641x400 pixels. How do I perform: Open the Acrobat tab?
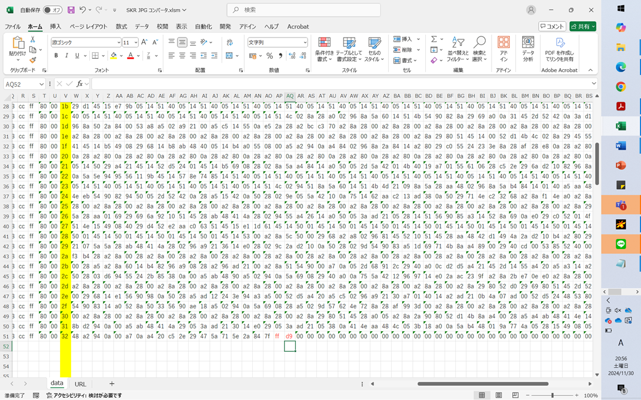(x=298, y=26)
